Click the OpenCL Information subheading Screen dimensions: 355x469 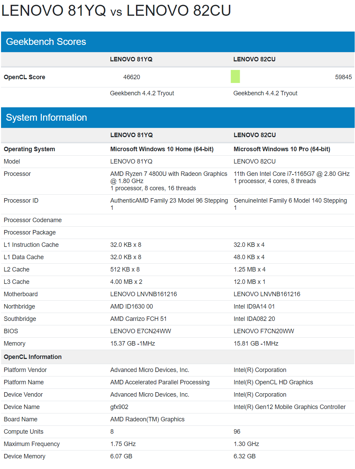[x=33, y=357]
